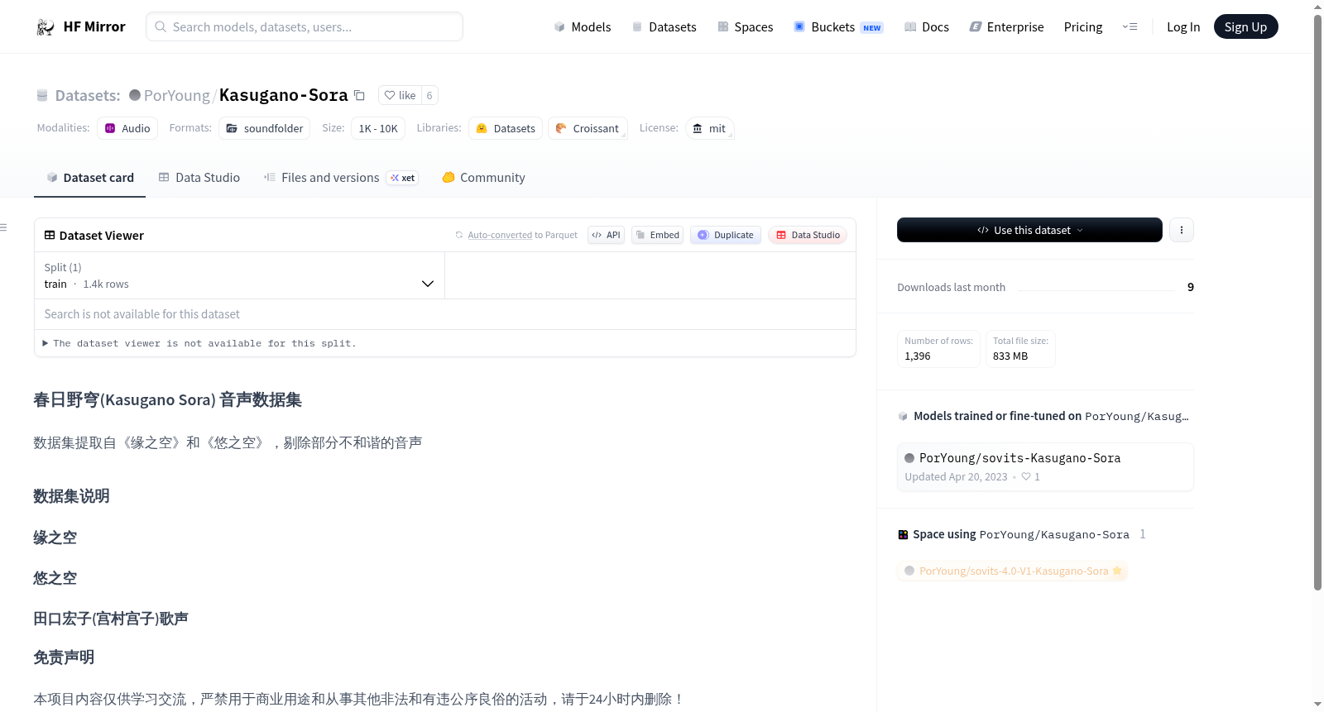Go to Datasets in the top navigation

click(664, 26)
